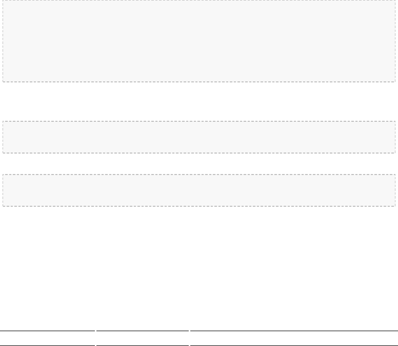
Task: Click the empty white space above the table
Action: coord(199,269)
